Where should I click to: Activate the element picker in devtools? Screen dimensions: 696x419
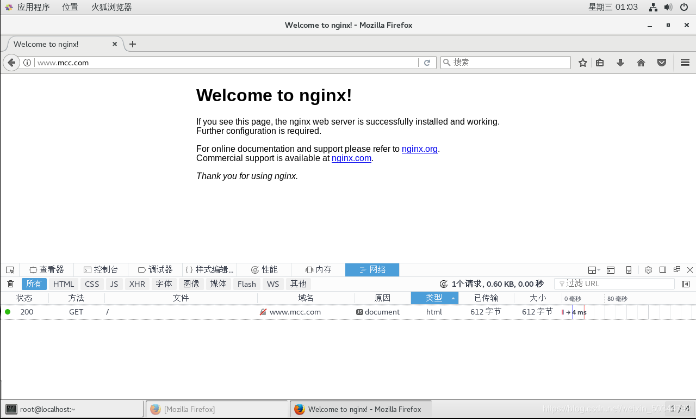click(10, 270)
